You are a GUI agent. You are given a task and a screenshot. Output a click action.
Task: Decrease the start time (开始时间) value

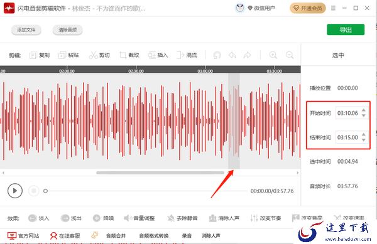(x=364, y=115)
